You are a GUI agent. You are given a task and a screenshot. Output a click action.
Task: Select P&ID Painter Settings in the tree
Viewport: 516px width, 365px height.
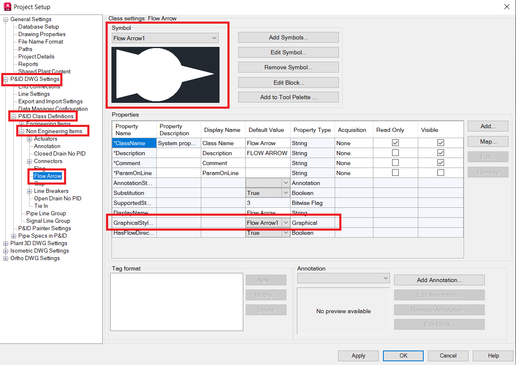click(x=44, y=228)
